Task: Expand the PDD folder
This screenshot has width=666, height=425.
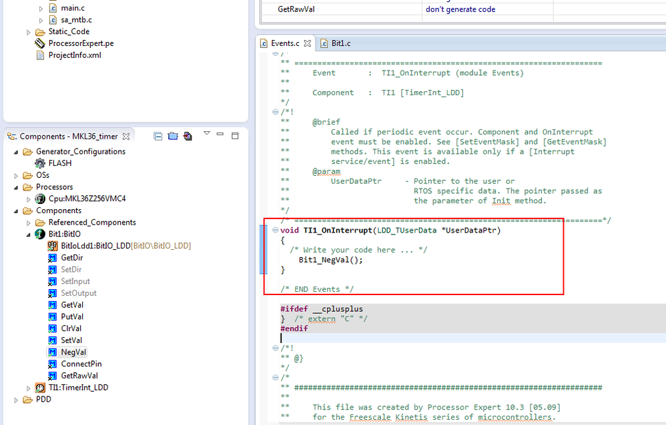Action: [x=16, y=400]
